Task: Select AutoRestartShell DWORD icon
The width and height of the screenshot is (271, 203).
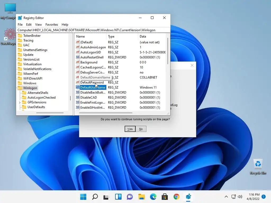Action: (x=78, y=57)
